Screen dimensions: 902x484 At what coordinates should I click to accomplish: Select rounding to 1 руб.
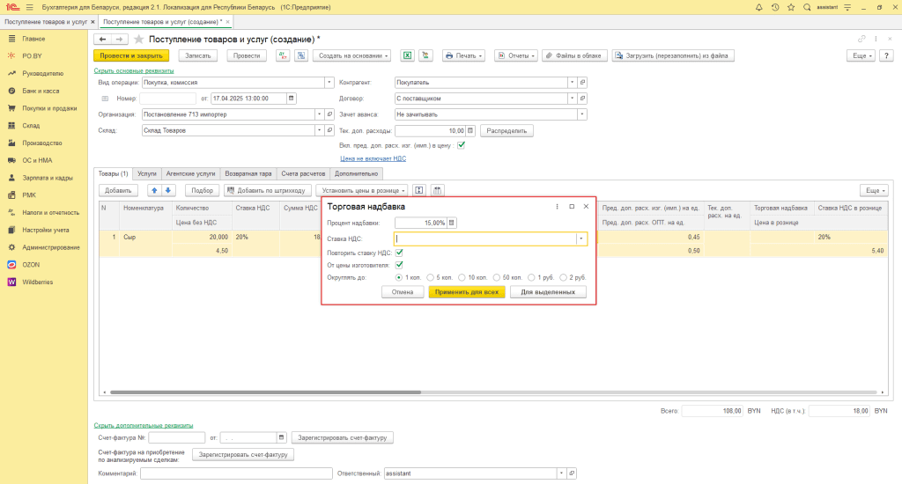(531, 277)
